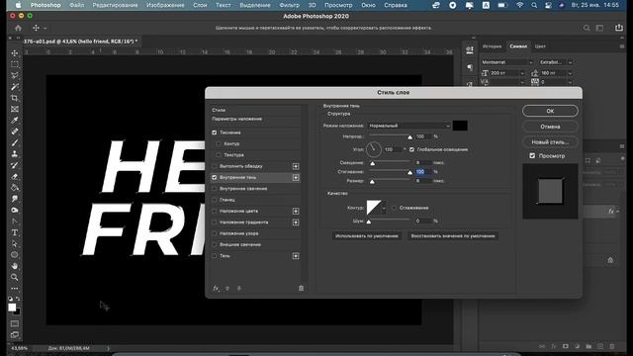Screen dimensions: 633x356
Task: Switch to the Цвет tab
Action: [540, 46]
